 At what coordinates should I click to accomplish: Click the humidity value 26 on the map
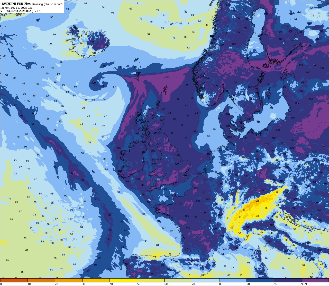(x=232, y=229)
